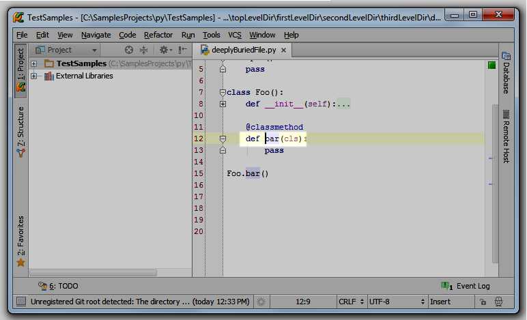Collapse the def bar fold marker
This screenshot has height=320, width=527.
pyautogui.click(x=223, y=139)
